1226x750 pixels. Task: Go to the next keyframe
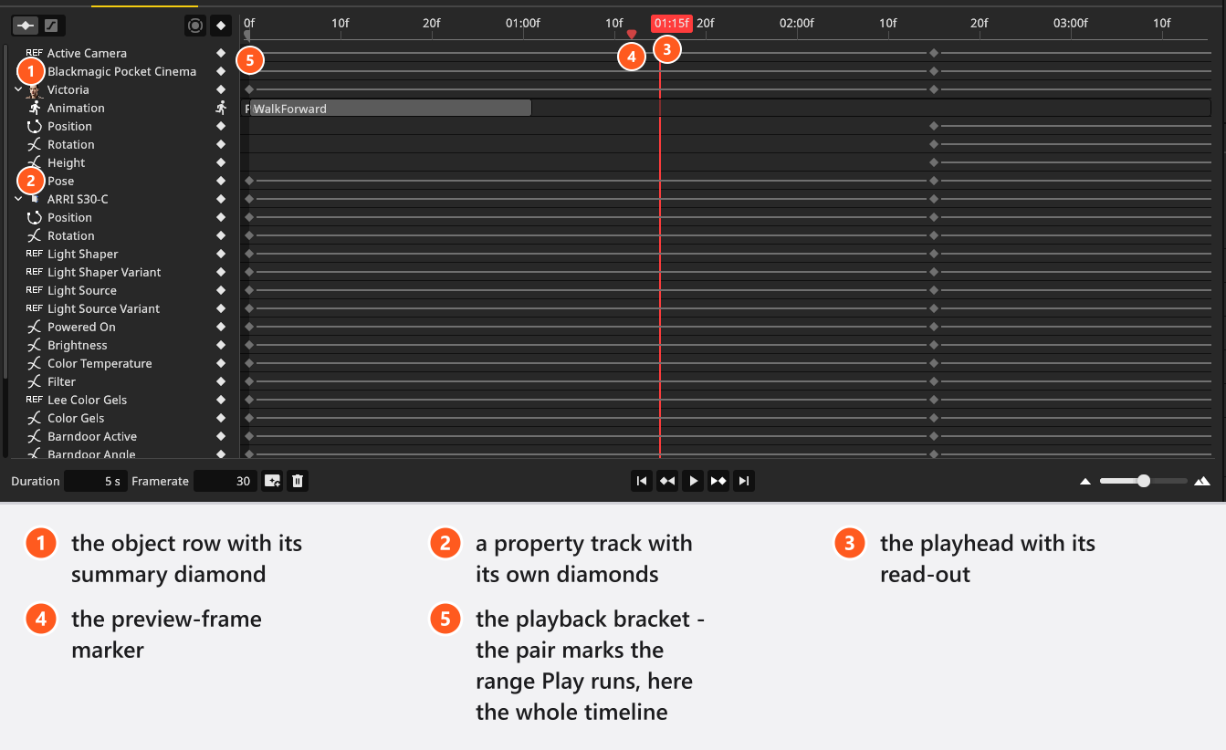[x=718, y=481]
